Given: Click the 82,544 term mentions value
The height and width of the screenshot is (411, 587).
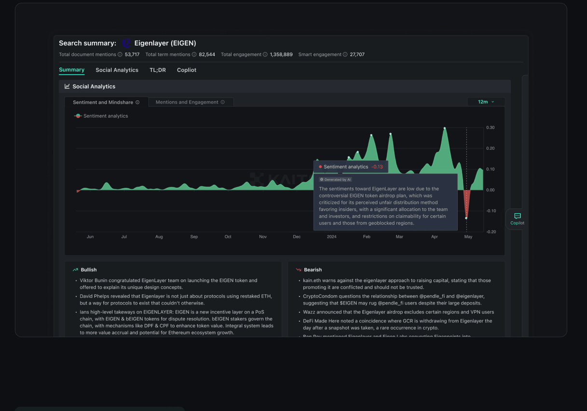Looking at the screenshot, I should click(x=207, y=55).
